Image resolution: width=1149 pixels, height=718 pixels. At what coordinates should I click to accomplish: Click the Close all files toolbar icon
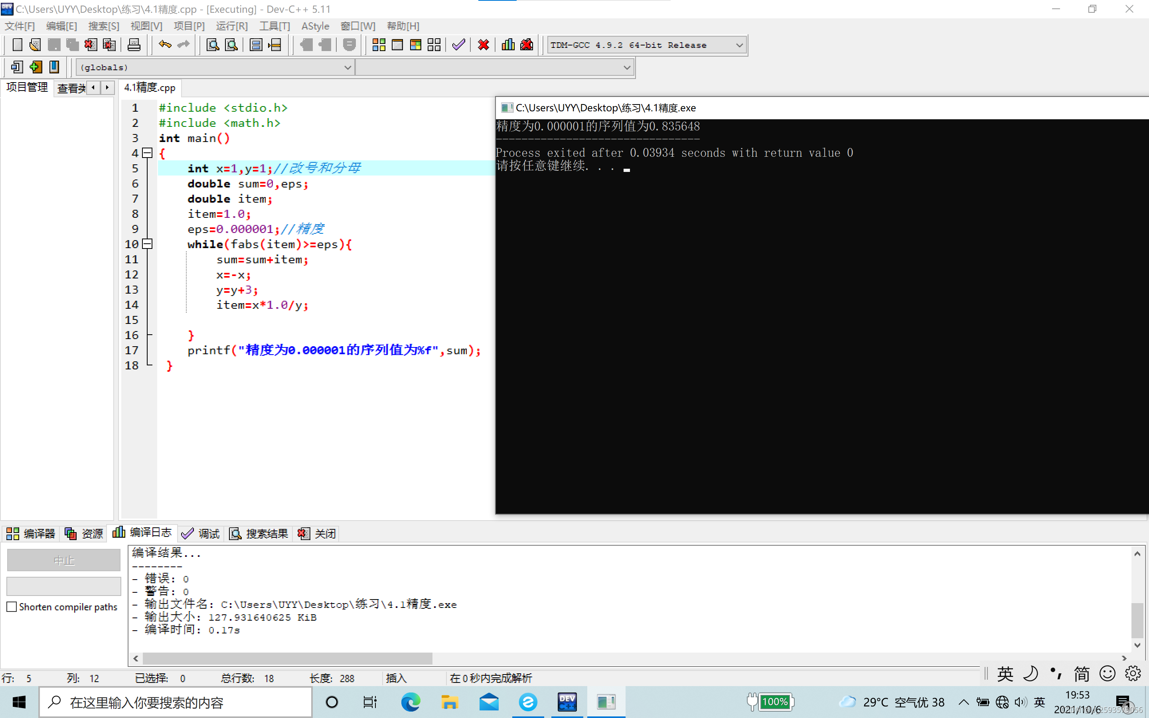click(109, 45)
